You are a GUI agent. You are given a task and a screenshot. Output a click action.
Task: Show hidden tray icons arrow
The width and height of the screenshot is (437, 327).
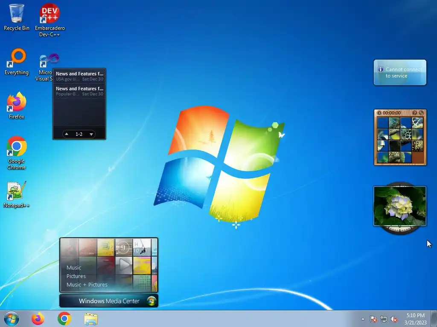tap(363, 319)
